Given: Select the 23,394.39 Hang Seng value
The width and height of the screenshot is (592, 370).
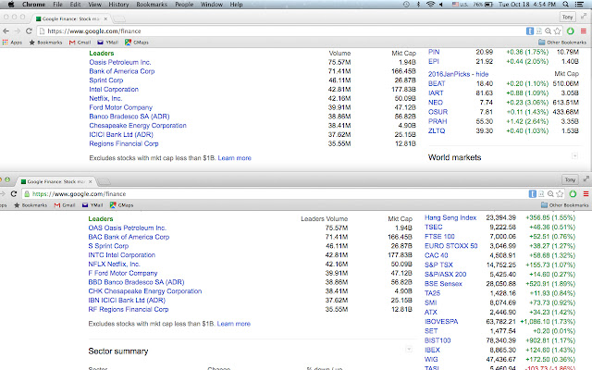Looking at the screenshot, I should pos(500,218).
